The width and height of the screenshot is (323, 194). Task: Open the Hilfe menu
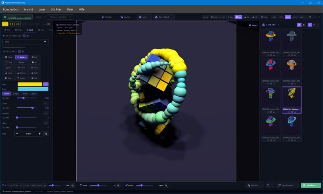tap(82, 9)
